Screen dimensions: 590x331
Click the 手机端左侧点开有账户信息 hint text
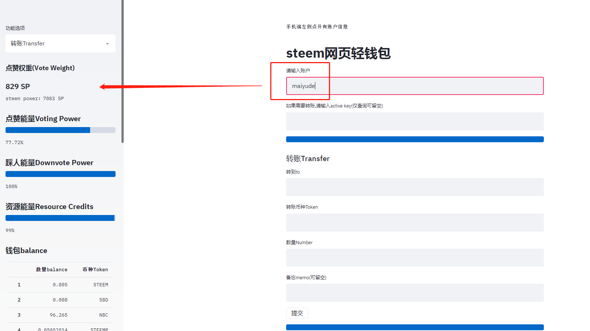pos(317,27)
